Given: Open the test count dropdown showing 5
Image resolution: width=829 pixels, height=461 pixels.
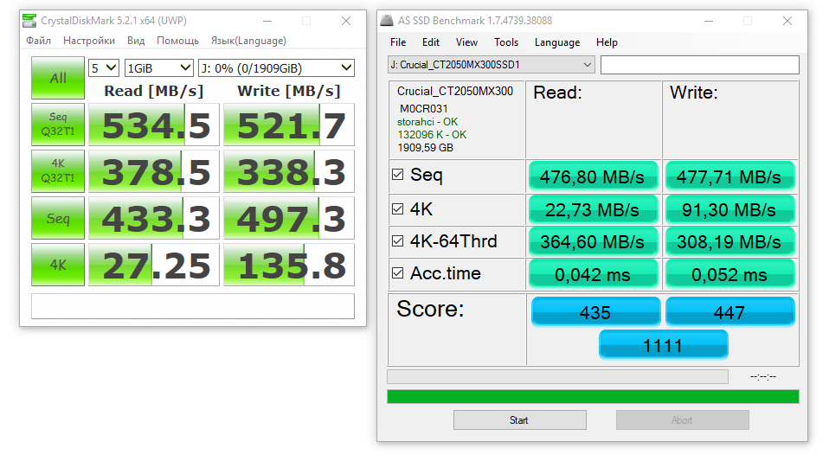Looking at the screenshot, I should [104, 68].
